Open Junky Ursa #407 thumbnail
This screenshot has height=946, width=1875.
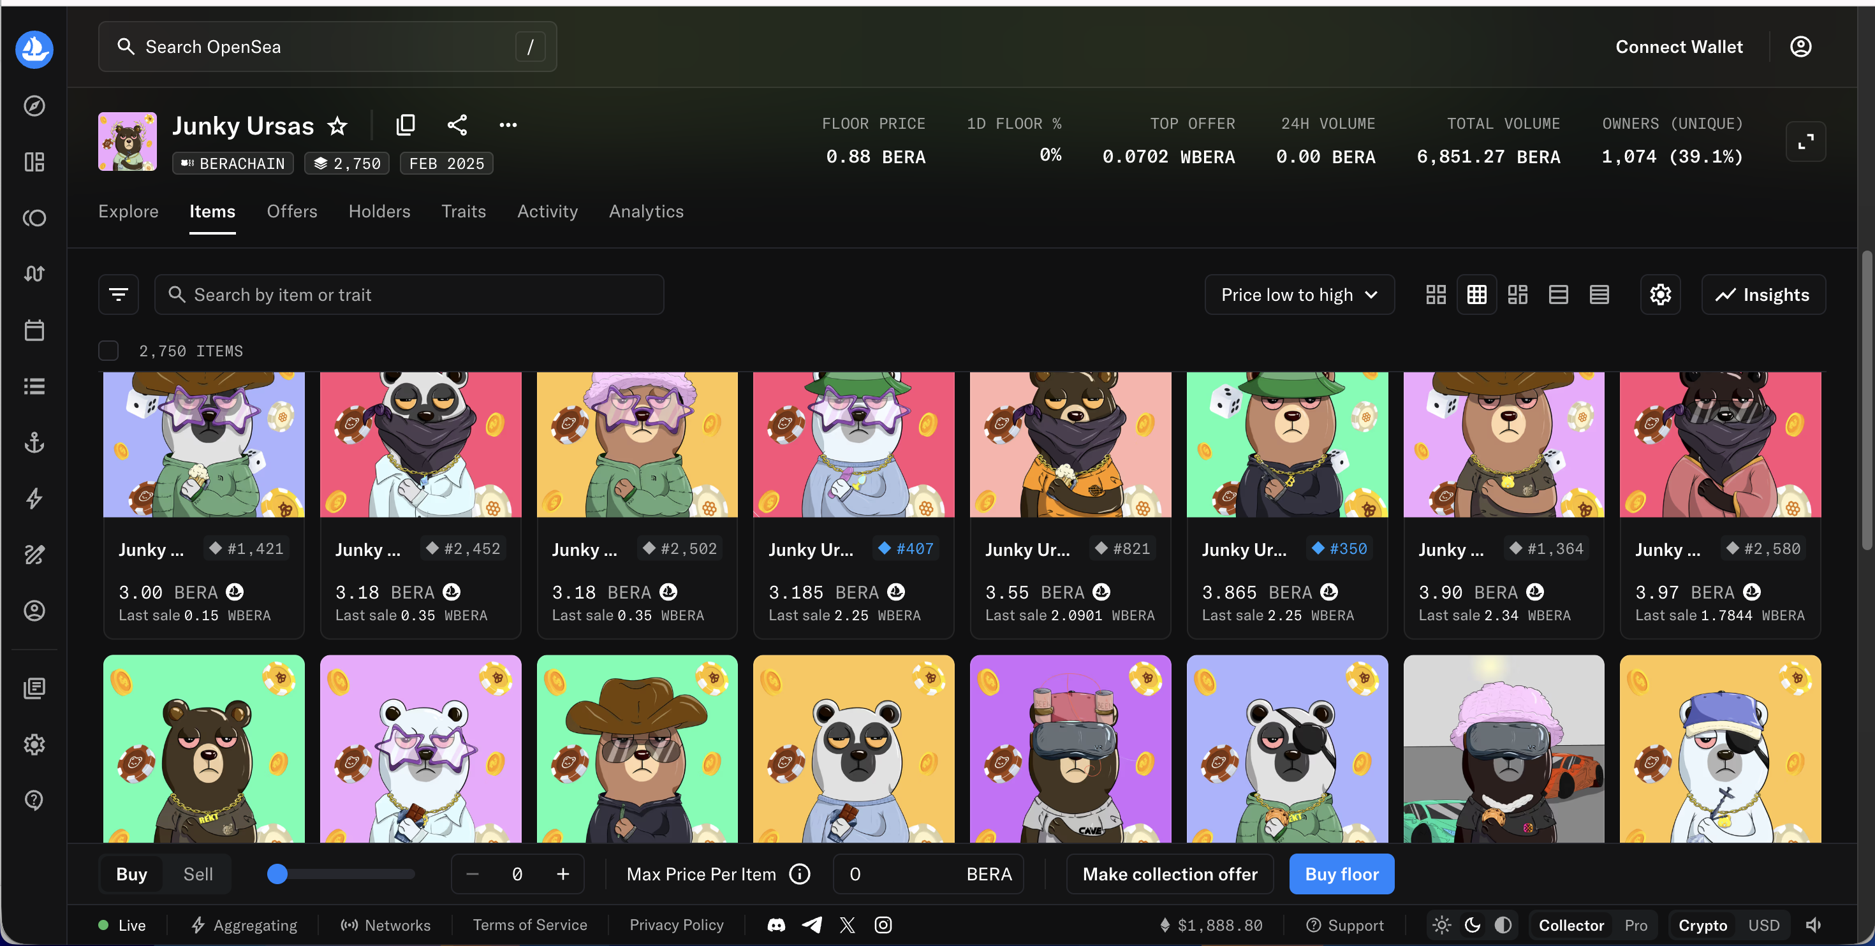853,444
